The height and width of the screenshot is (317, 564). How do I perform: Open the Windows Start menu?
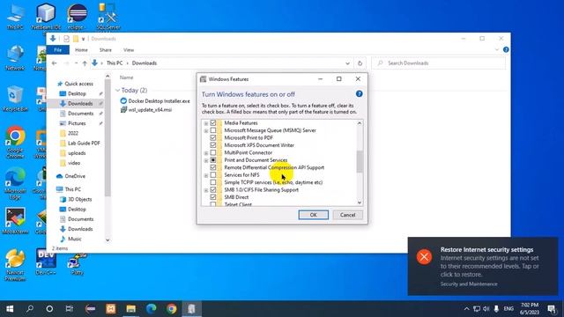tap(10, 309)
